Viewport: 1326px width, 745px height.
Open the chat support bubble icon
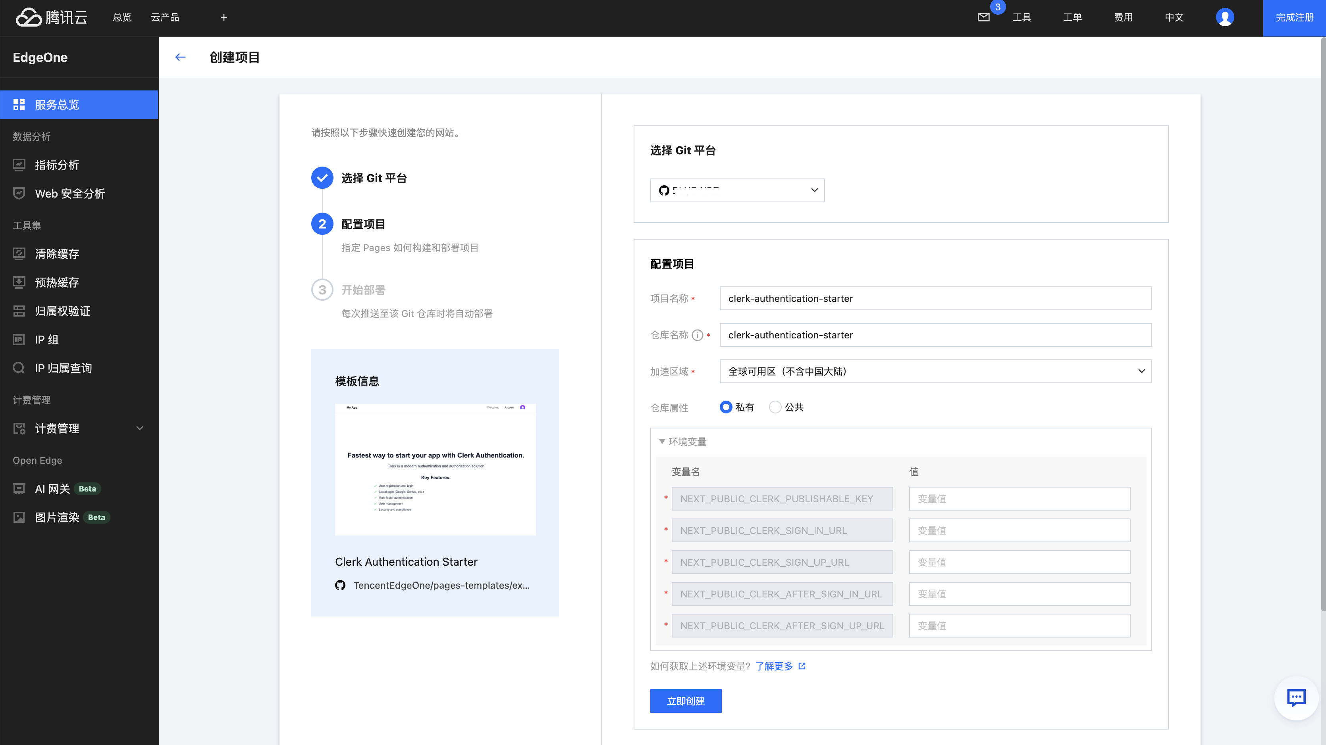[x=1296, y=698]
